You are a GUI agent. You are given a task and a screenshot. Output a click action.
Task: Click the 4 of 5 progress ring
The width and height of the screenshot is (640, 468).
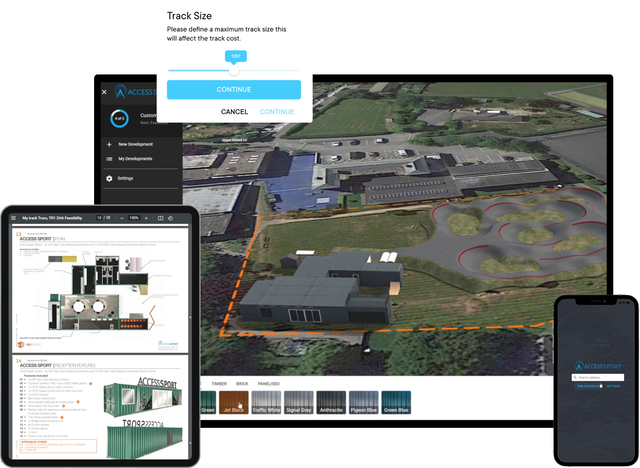pyautogui.click(x=119, y=118)
